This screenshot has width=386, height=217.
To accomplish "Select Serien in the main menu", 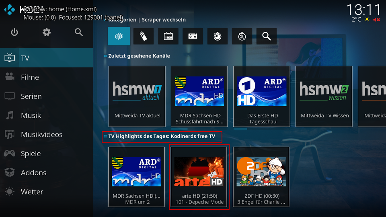I will point(47,96).
